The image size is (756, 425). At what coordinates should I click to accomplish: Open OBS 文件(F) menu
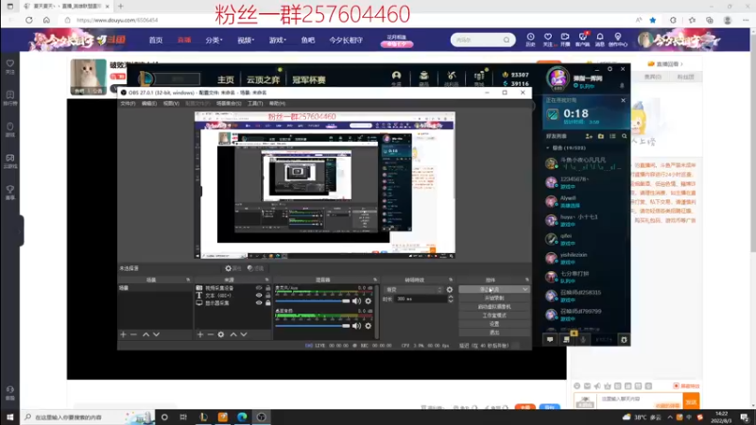128,104
